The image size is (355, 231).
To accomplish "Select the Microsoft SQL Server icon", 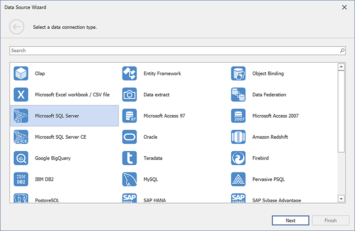I will 21,116.
